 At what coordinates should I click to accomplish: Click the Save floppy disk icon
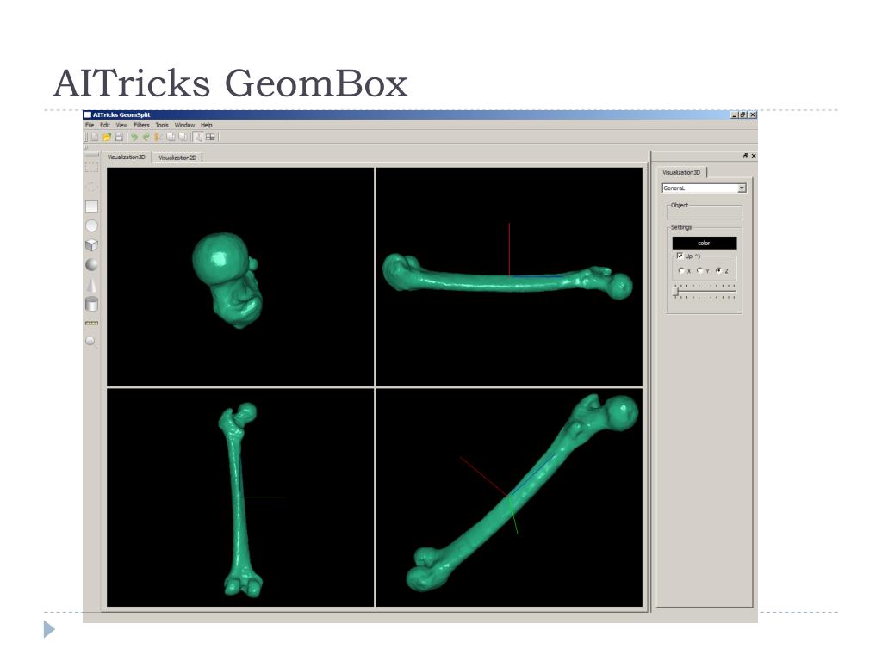(x=119, y=137)
